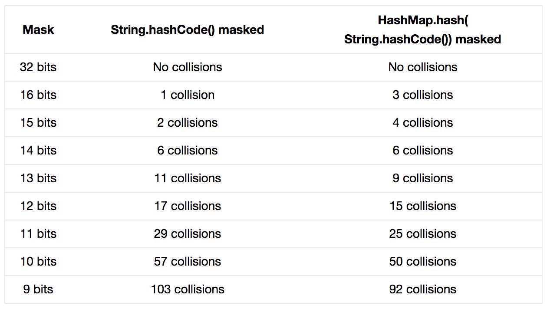This screenshot has width=547, height=309.
Task: Click the "57 collisions" cell
Action: point(187,262)
